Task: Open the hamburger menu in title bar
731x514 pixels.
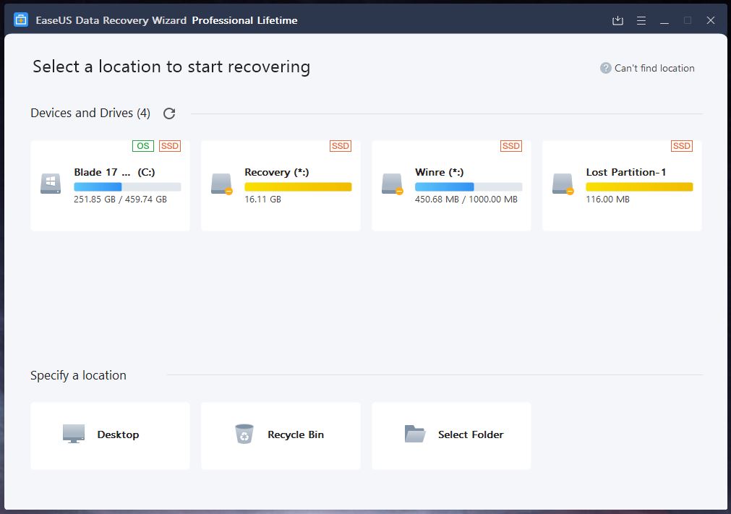Action: coord(641,21)
